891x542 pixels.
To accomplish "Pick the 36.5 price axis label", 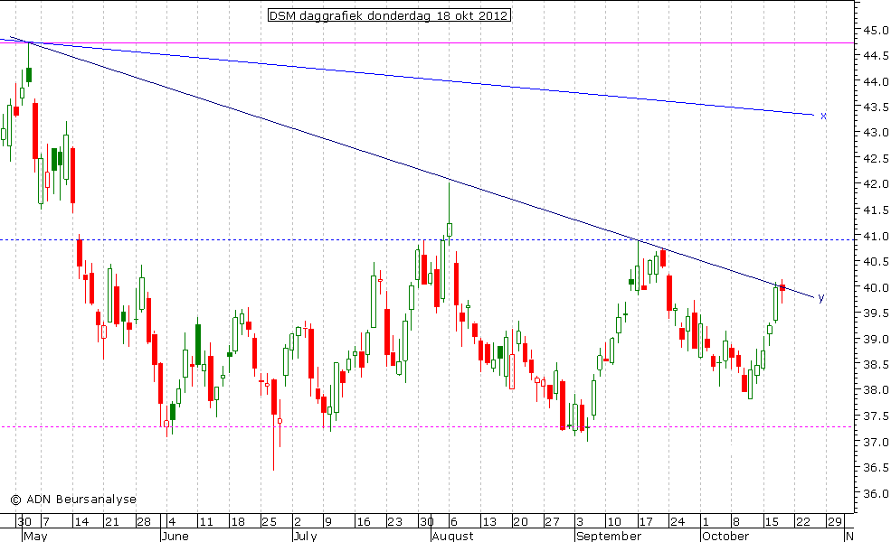I will pos(876,468).
